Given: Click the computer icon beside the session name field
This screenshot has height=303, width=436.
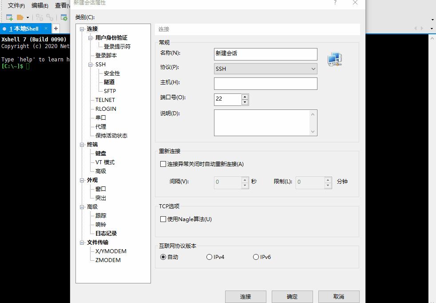Looking at the screenshot, I should [x=334, y=58].
